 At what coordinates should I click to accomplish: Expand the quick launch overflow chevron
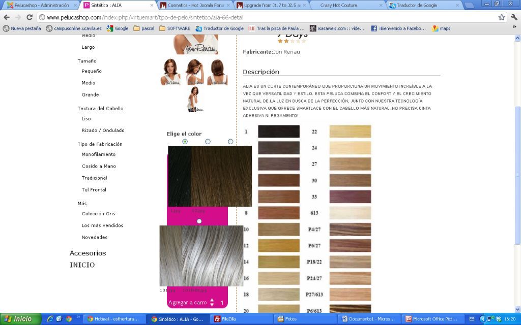(x=78, y=317)
